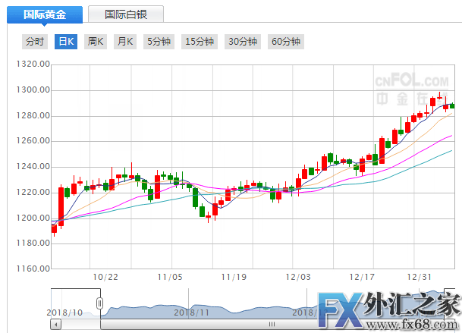Select the 分时 chart view

[35, 42]
